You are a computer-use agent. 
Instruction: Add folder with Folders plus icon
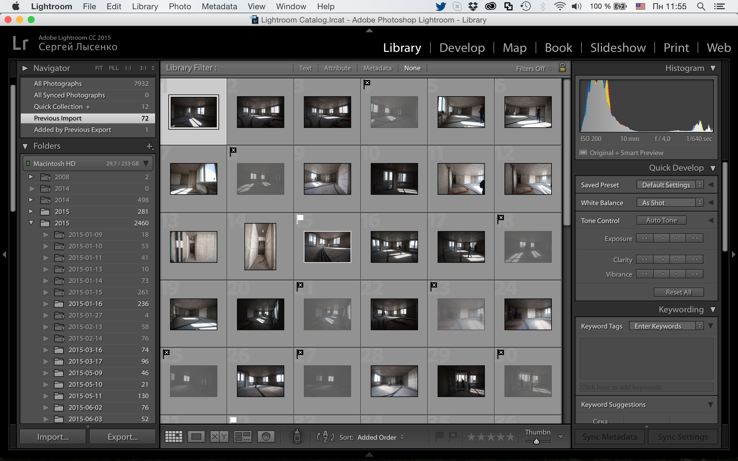coord(149,146)
